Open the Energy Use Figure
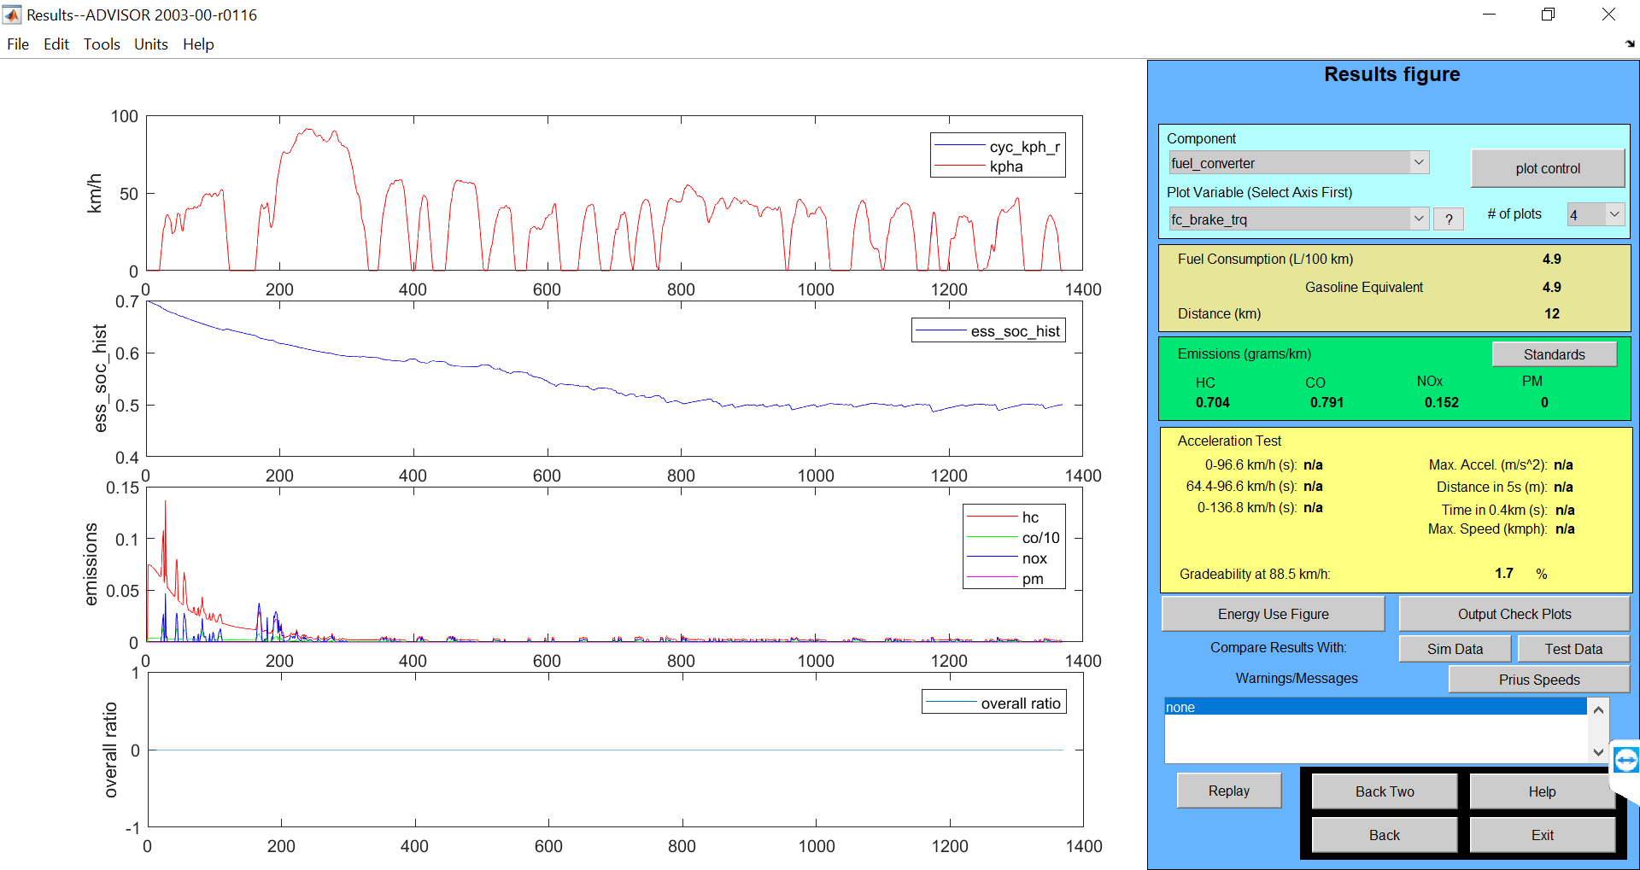Image resolution: width=1640 pixels, height=870 pixels. pos(1272,613)
